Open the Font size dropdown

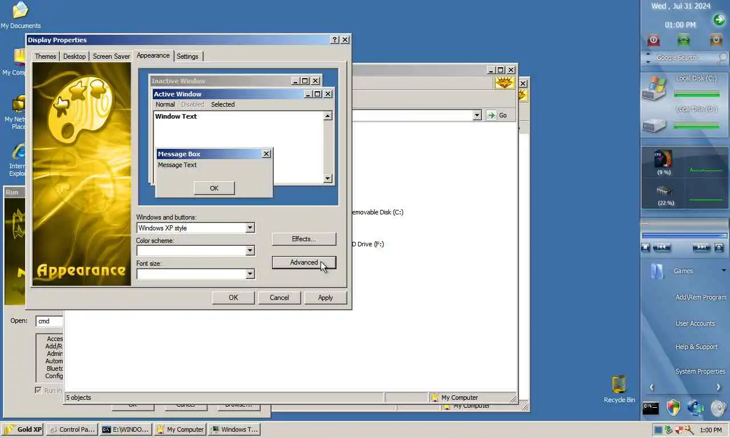(250, 274)
